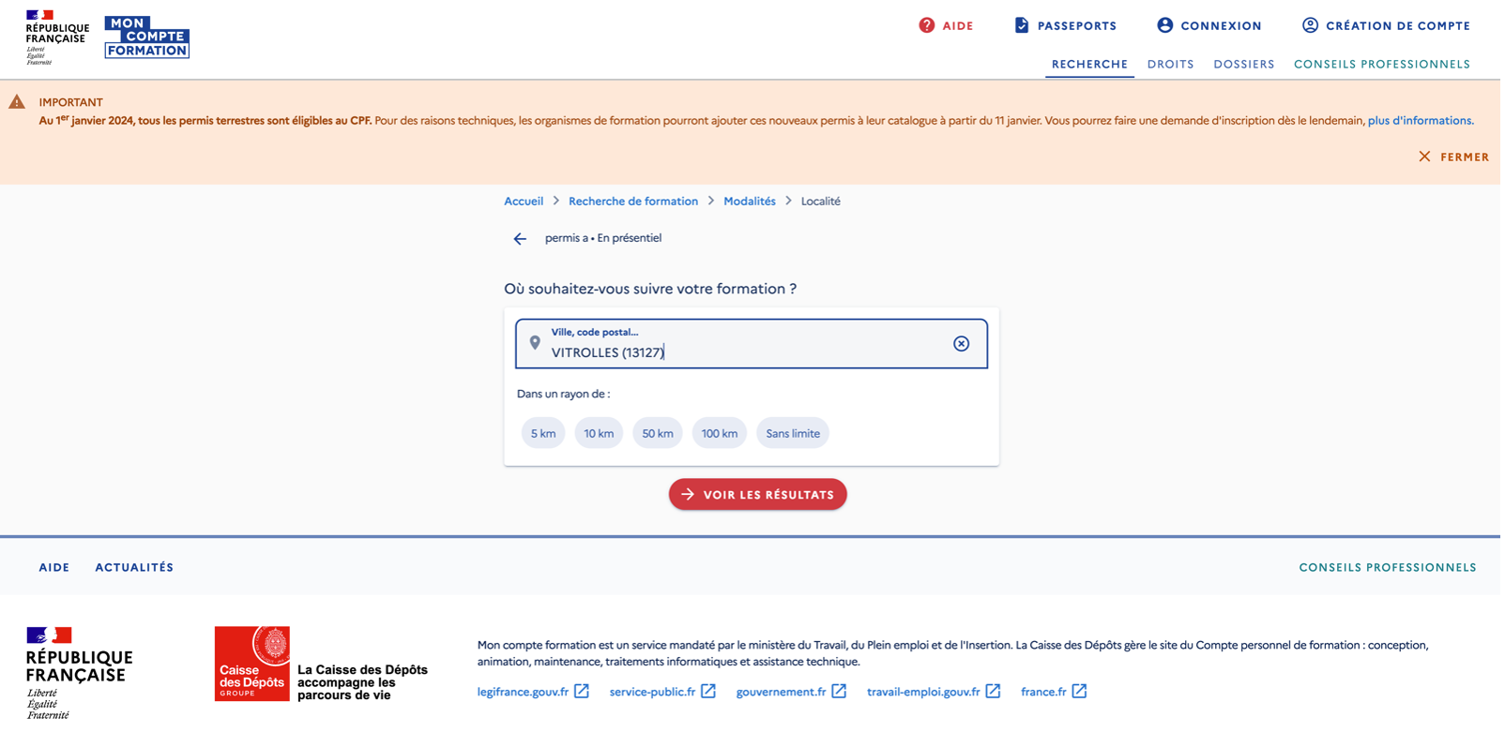The width and height of the screenshot is (1505, 747).
Task: Open the Conseils Professionnels tab in header
Action: [1381, 65]
